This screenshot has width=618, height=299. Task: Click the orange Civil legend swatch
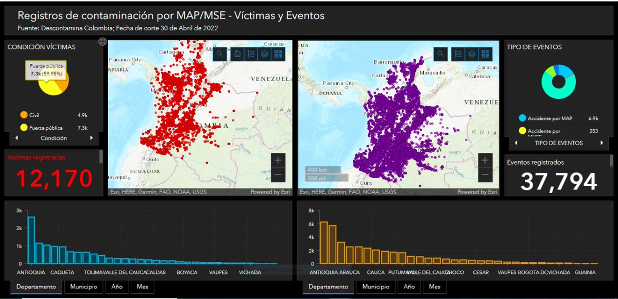coord(24,115)
